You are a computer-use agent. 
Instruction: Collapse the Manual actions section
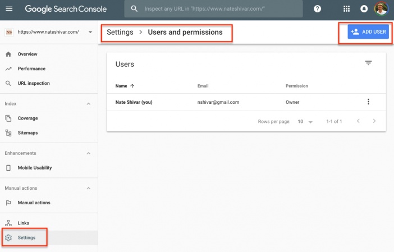[x=89, y=188]
